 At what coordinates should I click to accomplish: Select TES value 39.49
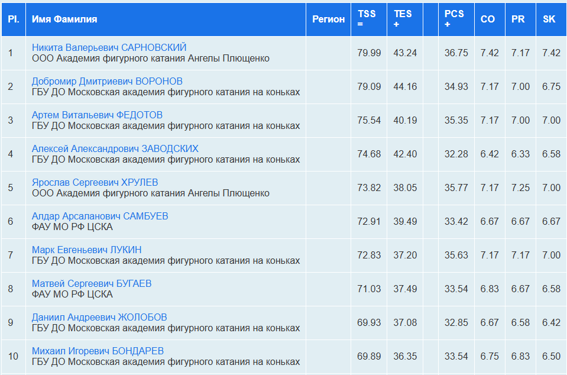pos(405,221)
